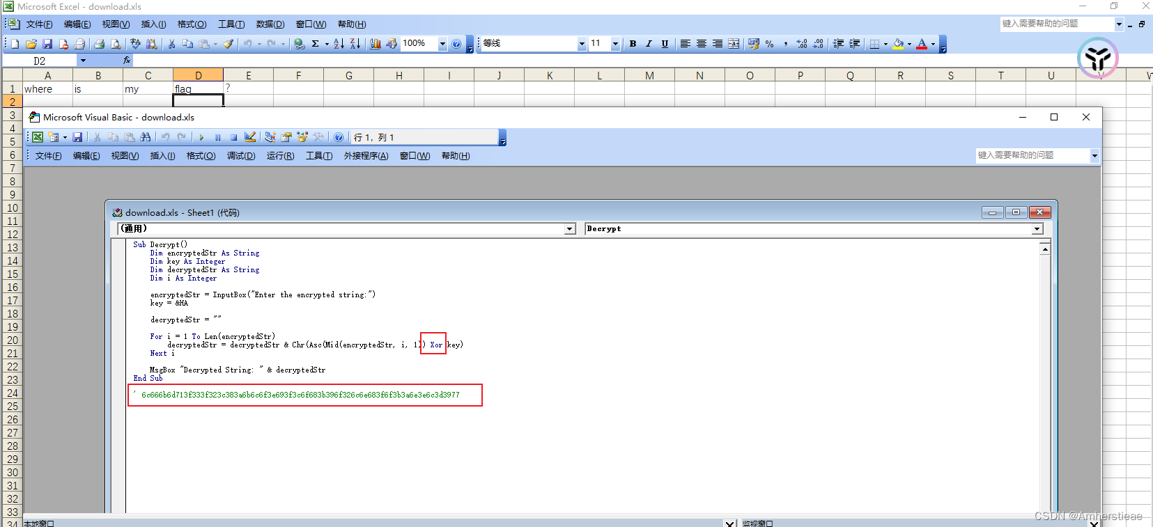Open Excel 文件(F) menu
Image resolution: width=1153 pixels, height=527 pixels.
[40, 24]
